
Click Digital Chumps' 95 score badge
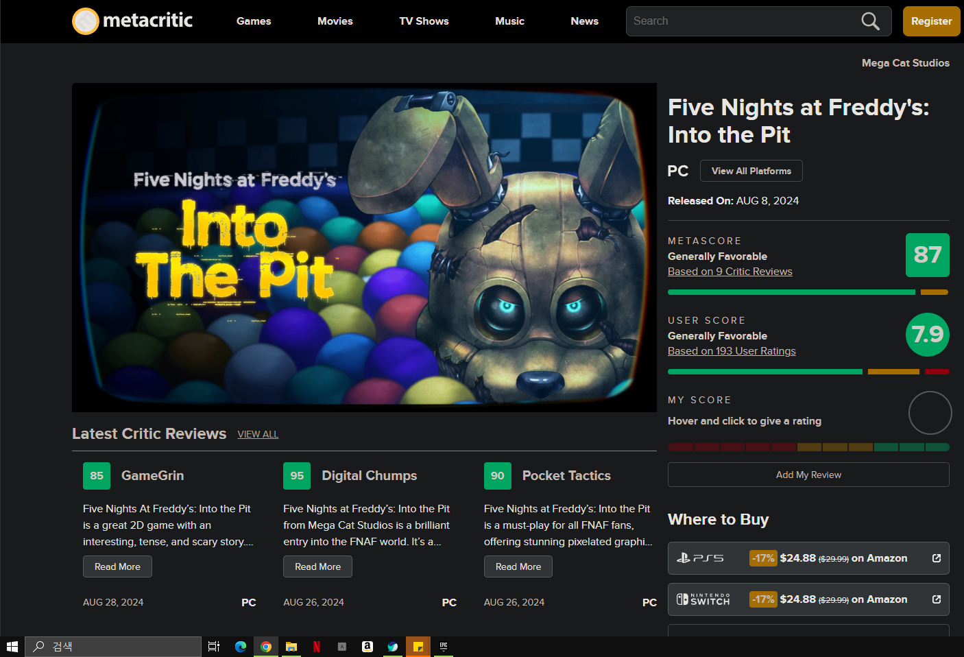coord(297,476)
